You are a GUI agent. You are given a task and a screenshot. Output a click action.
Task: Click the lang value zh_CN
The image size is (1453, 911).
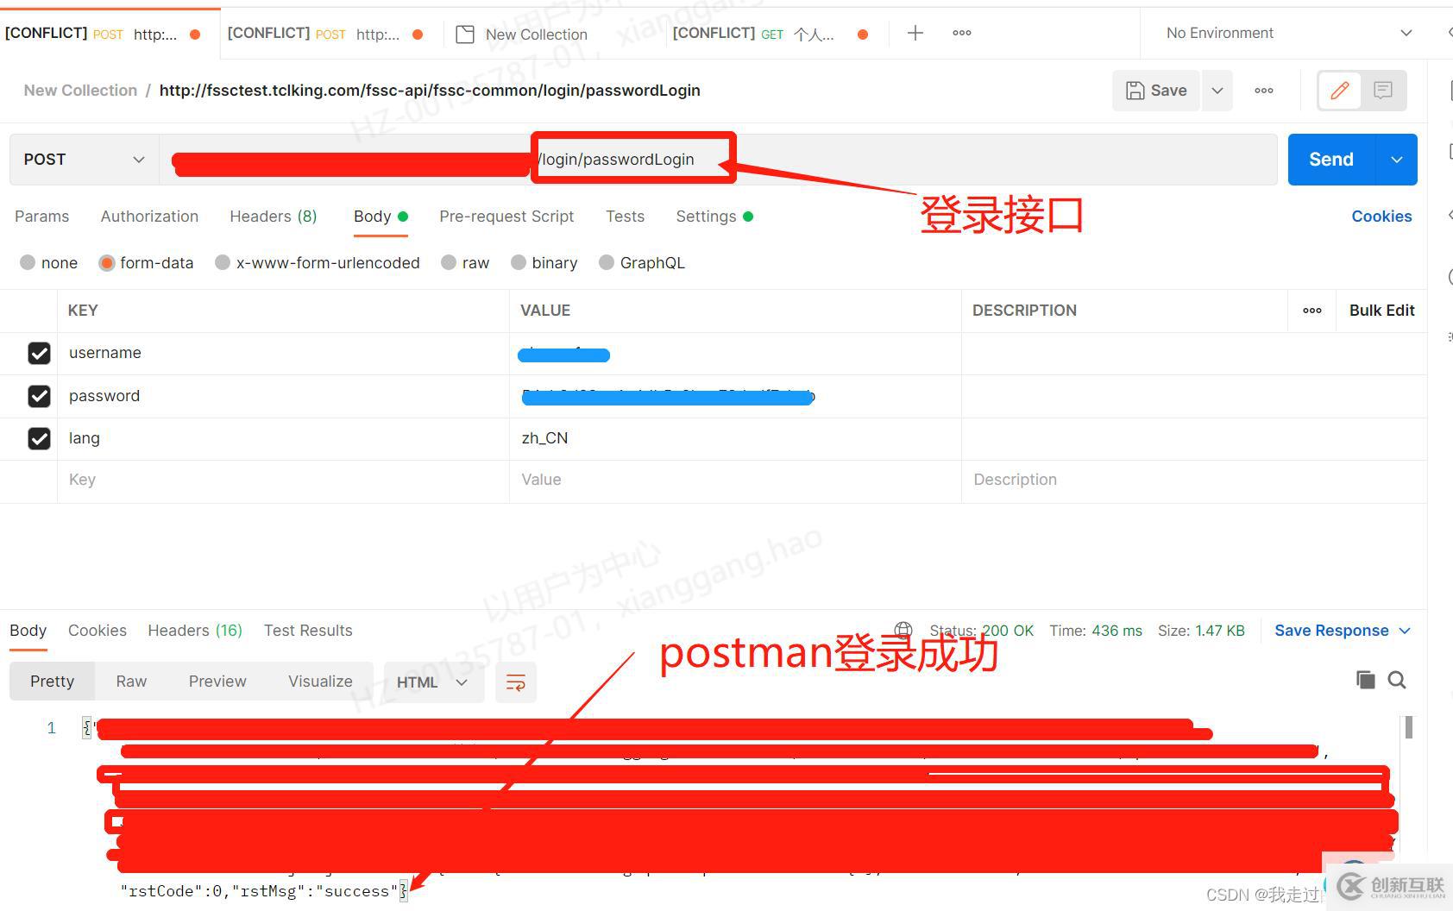coord(544,438)
